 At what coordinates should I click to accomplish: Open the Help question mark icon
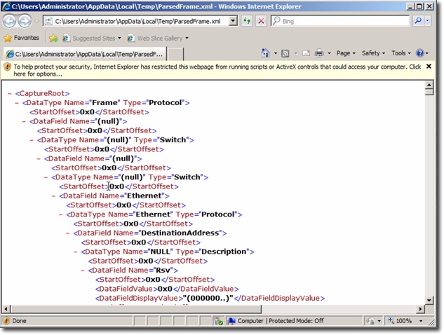click(419, 53)
